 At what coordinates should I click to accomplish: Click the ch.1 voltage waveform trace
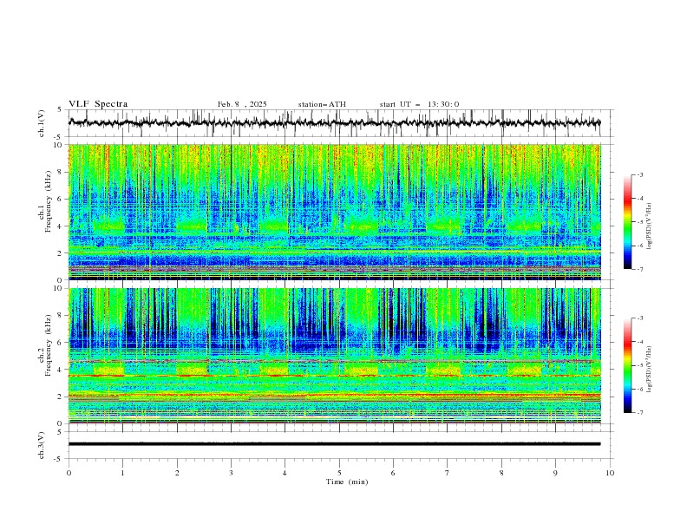334,122
